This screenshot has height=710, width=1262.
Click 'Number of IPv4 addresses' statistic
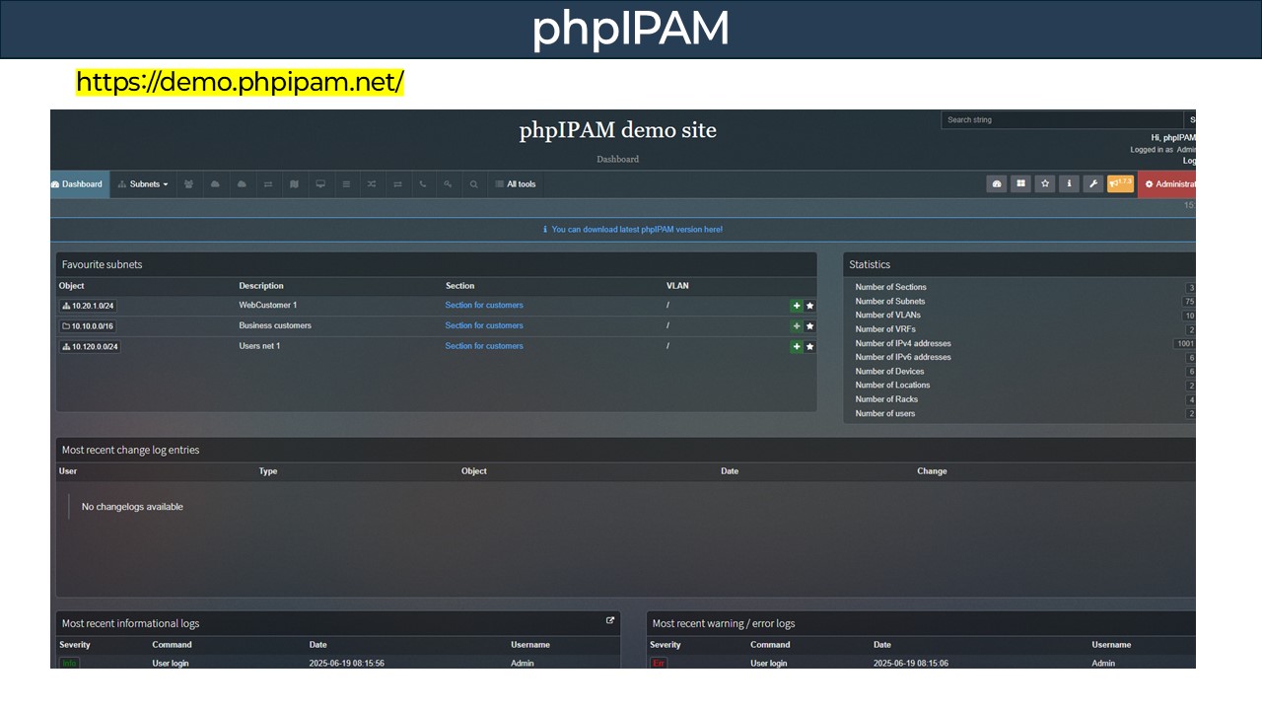[903, 343]
